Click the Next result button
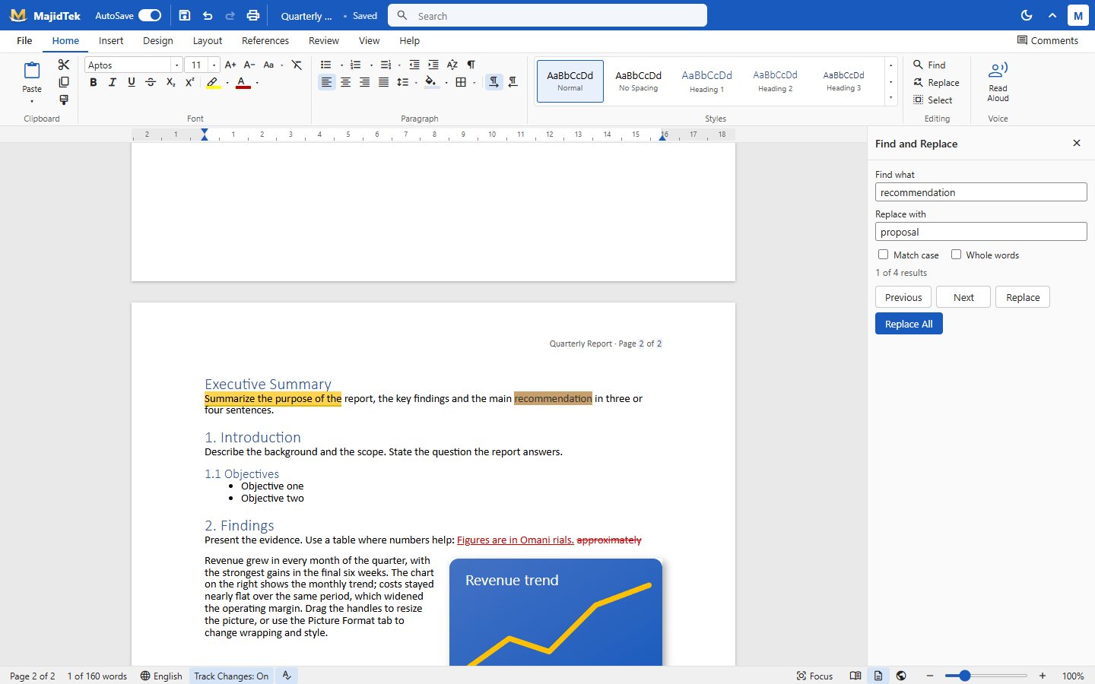Image resolution: width=1095 pixels, height=684 pixels. tap(963, 297)
